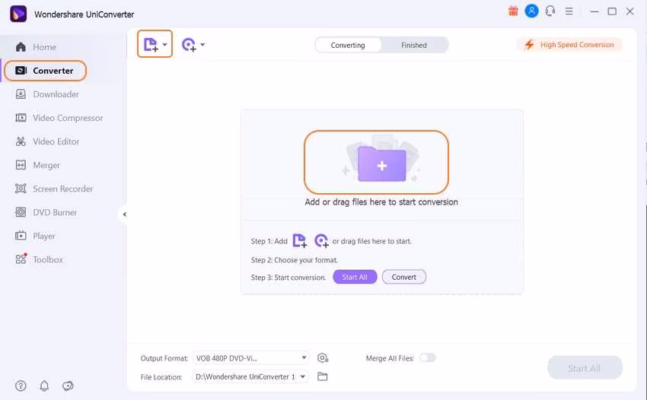Click the Step 1 add file icon
647x400 pixels.
tap(300, 240)
